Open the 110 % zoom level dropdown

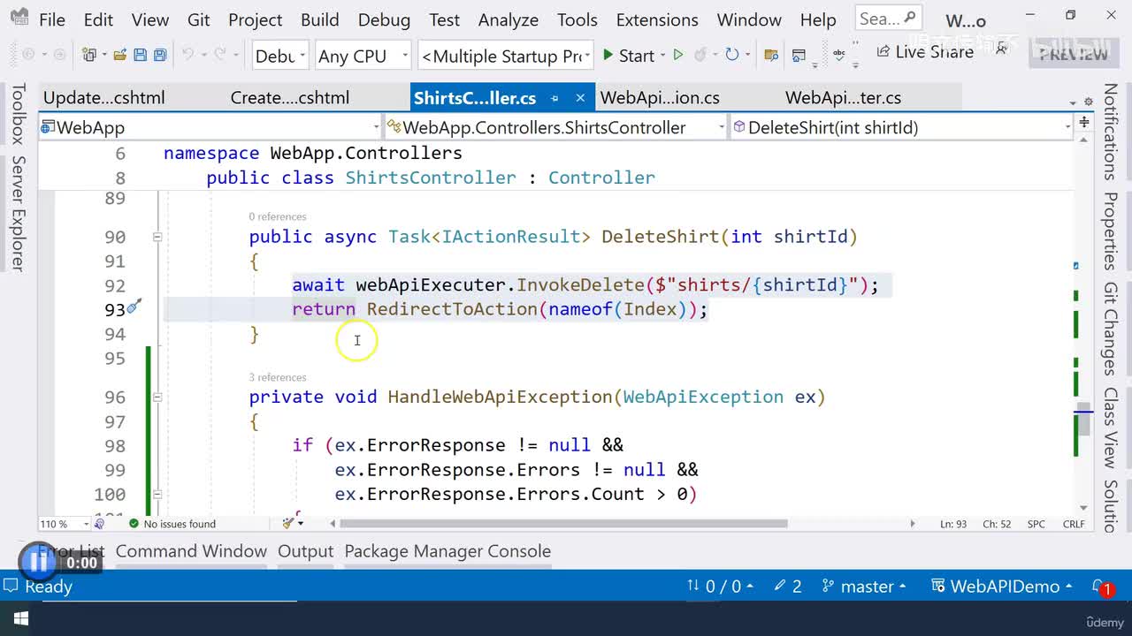click(65, 524)
